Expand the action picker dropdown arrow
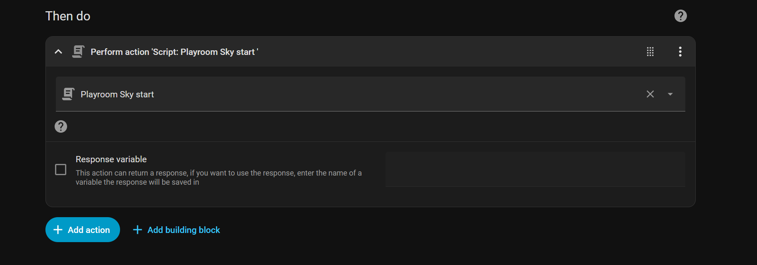 tap(670, 94)
